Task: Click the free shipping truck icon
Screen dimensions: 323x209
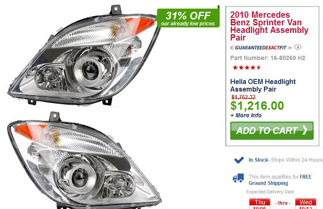Action: [x=238, y=178]
